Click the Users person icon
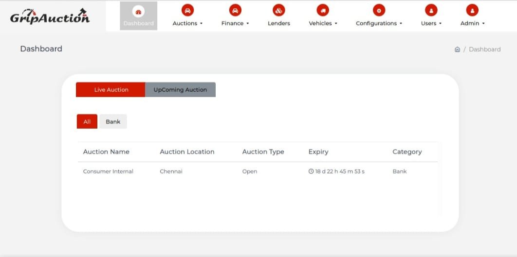Image resolution: width=517 pixels, height=257 pixels. [x=431, y=10]
